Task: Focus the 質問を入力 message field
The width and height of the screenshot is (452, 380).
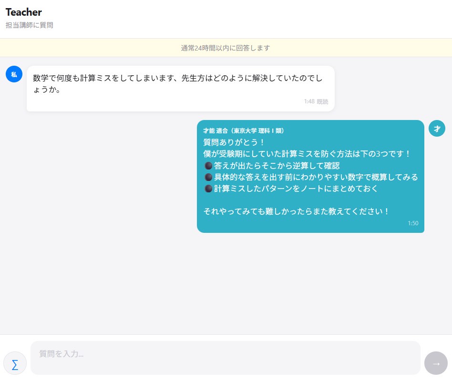Action: point(225,358)
